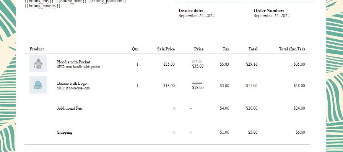Click the Order Number label

(269, 11)
